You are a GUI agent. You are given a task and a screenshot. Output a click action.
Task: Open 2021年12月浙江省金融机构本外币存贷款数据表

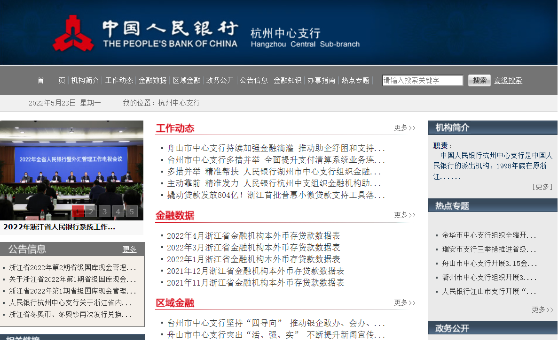tap(256, 271)
